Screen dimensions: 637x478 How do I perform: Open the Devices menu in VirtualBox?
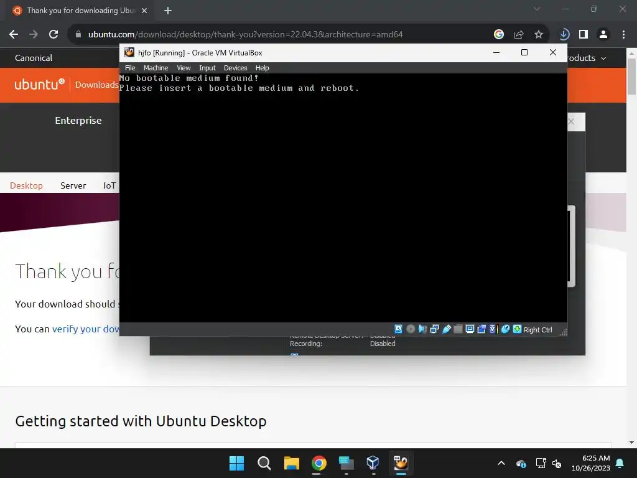pyautogui.click(x=235, y=68)
